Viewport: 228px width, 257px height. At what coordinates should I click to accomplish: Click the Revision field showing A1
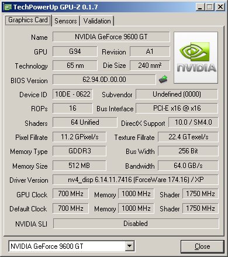click(x=150, y=52)
